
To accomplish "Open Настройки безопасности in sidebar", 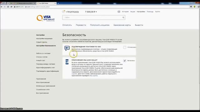I will pyautogui.click(x=46, y=46).
